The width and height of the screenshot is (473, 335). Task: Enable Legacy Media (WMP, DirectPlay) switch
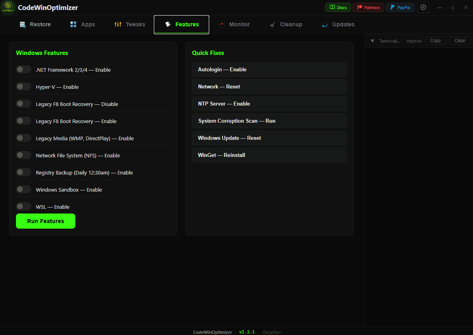(24, 138)
